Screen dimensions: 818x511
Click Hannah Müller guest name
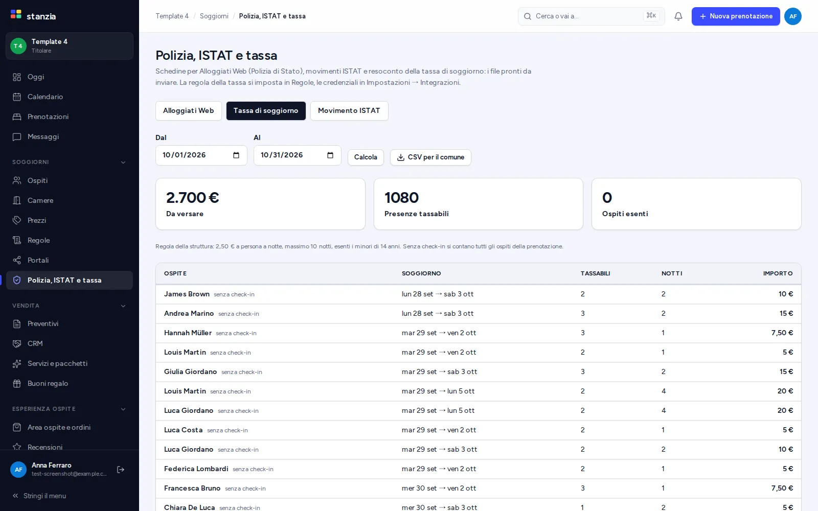(x=188, y=333)
